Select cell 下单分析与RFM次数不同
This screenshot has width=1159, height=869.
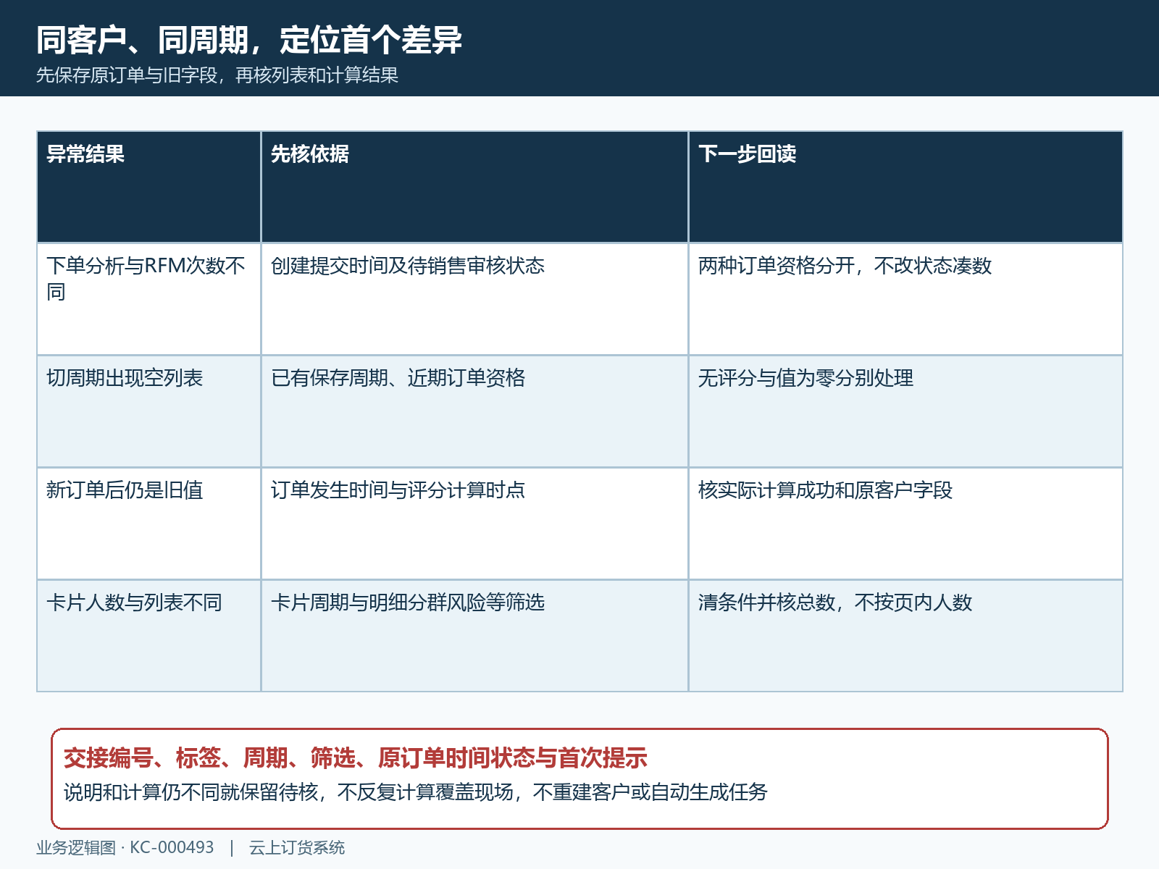148,299
